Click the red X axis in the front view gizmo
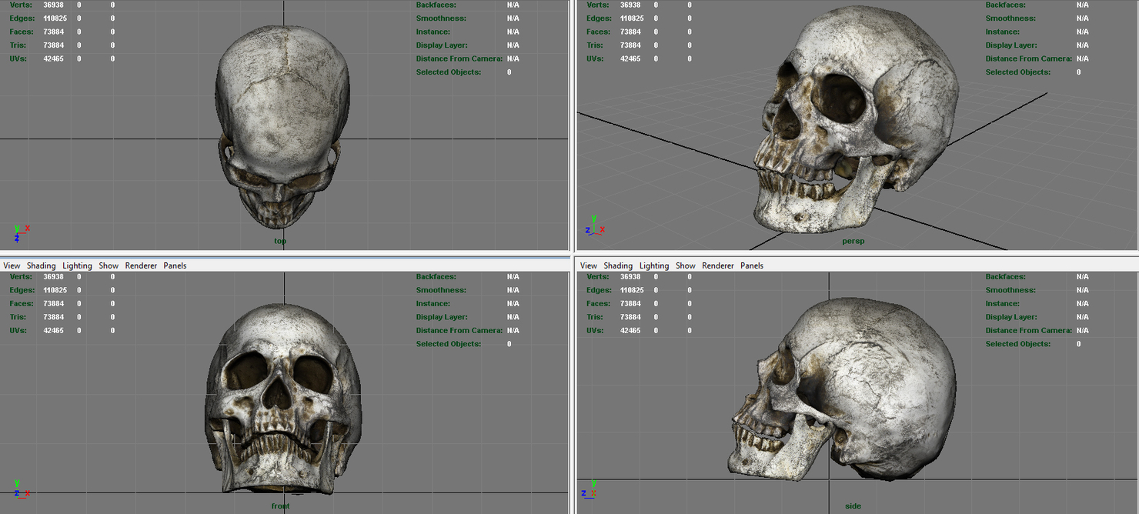 tap(28, 493)
